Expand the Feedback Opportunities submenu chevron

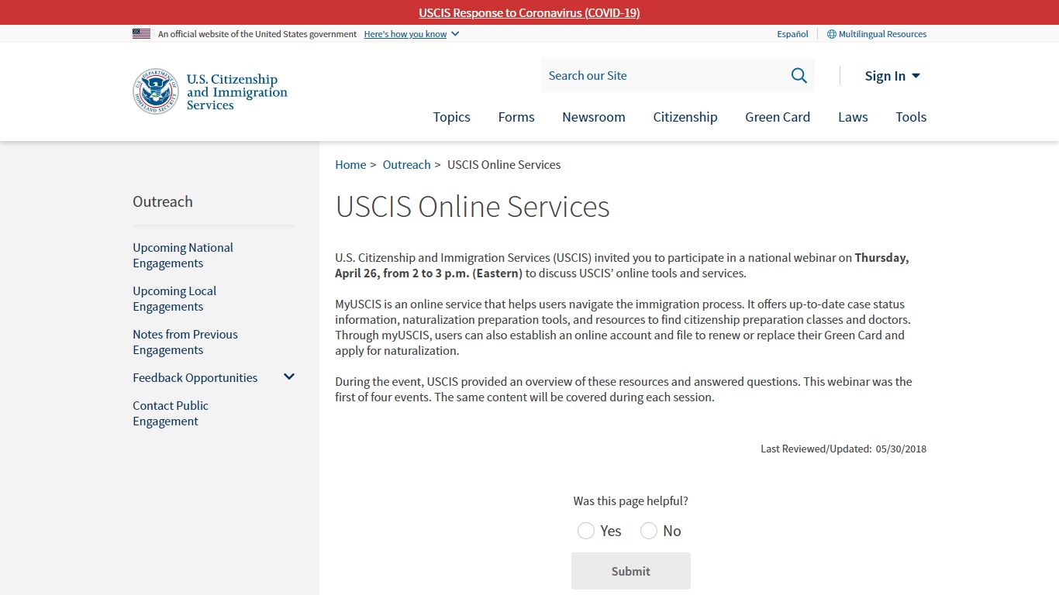click(289, 377)
